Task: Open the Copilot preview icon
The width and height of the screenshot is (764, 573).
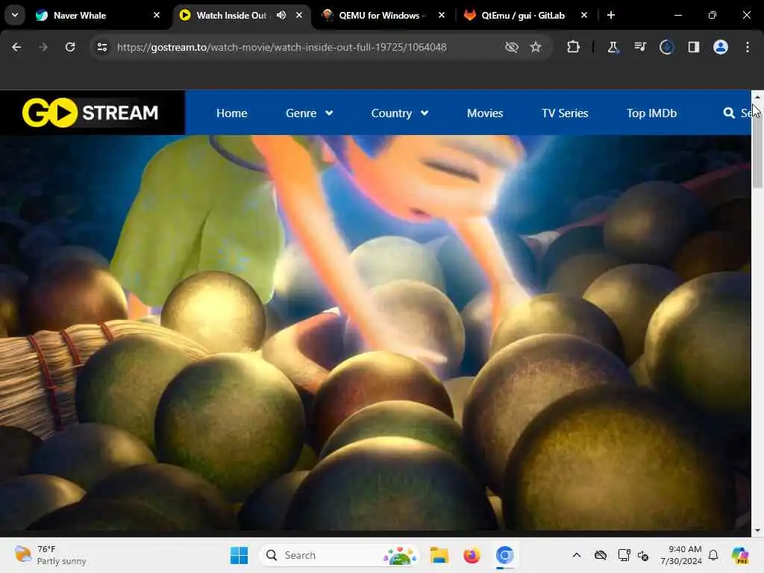Action: pyautogui.click(x=740, y=555)
